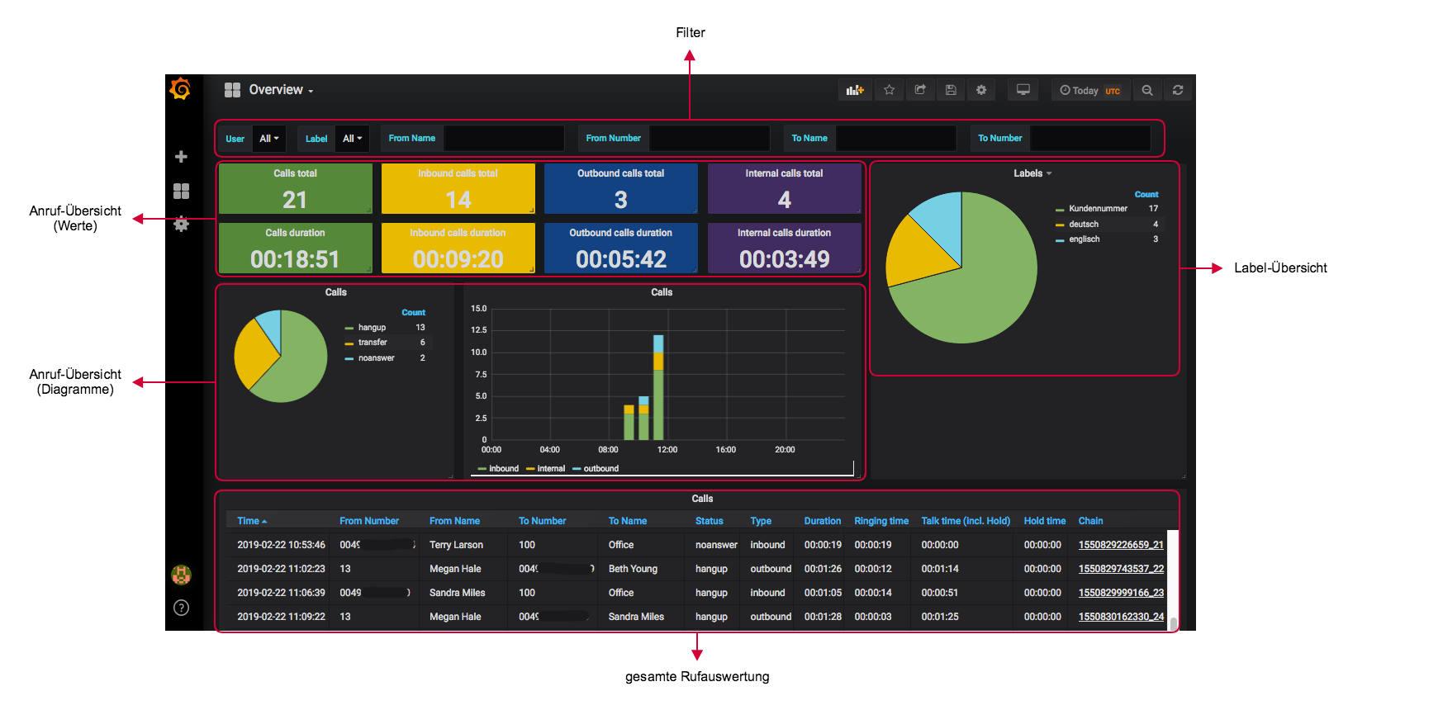
Task: Open the Help question mark icon
Action: point(181,608)
